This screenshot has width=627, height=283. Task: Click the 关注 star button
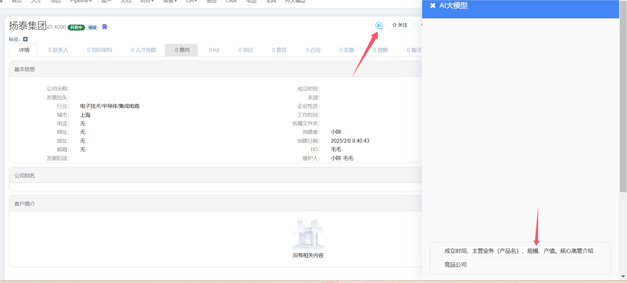(400, 25)
